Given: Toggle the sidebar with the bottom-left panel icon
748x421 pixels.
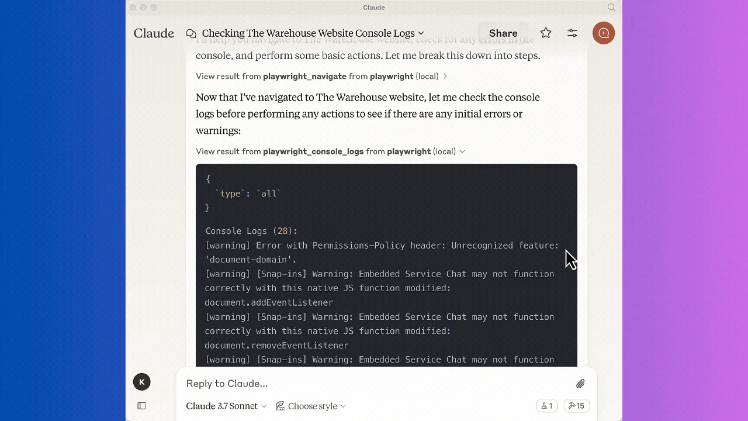Looking at the screenshot, I should (x=141, y=405).
